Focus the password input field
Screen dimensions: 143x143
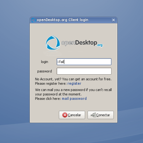point(84,71)
